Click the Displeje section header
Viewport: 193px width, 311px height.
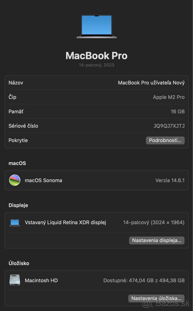[18, 205]
